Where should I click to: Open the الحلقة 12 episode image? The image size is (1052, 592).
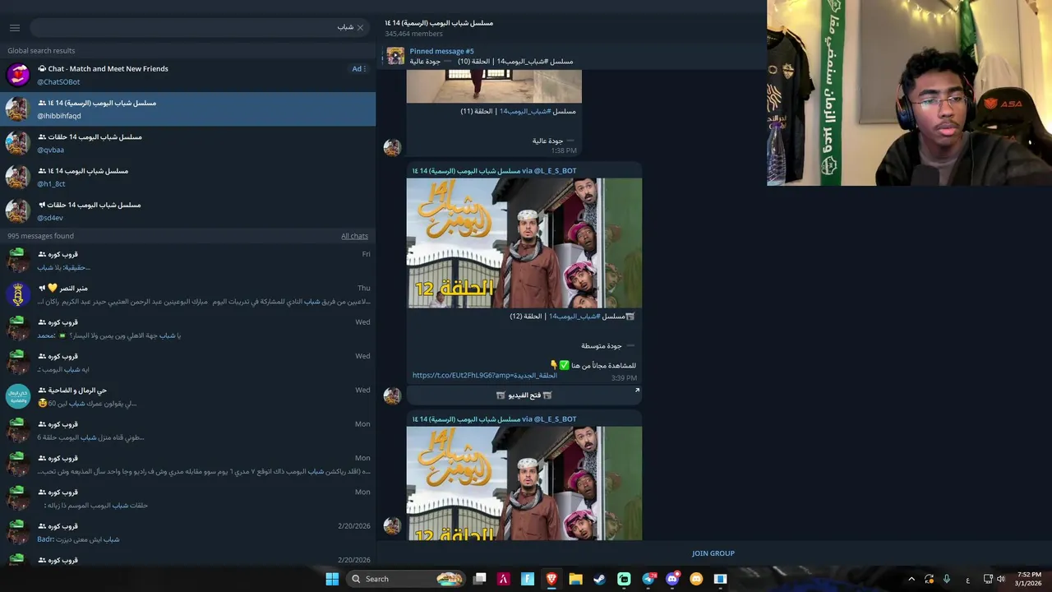(524, 243)
